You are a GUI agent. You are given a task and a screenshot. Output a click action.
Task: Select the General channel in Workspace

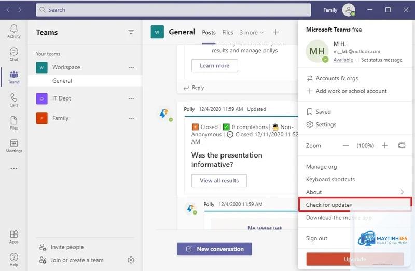coord(85,81)
